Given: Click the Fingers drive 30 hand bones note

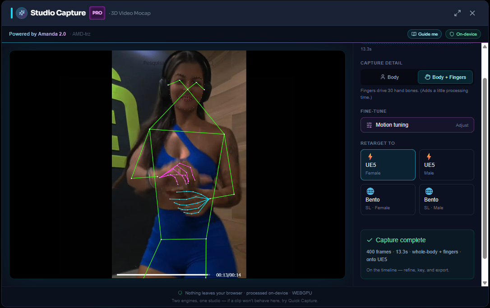Looking at the screenshot, I should (x=414, y=94).
